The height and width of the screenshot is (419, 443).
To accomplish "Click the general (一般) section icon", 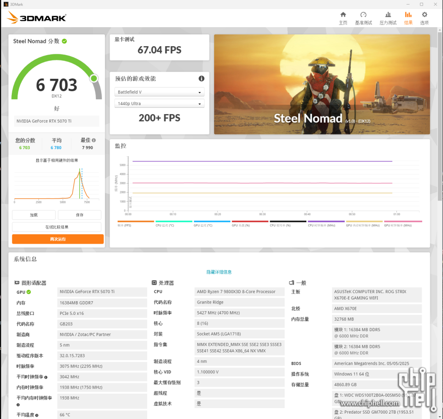I will [x=291, y=283].
